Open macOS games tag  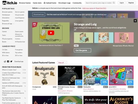pyautogui.click(x=20, y=18)
